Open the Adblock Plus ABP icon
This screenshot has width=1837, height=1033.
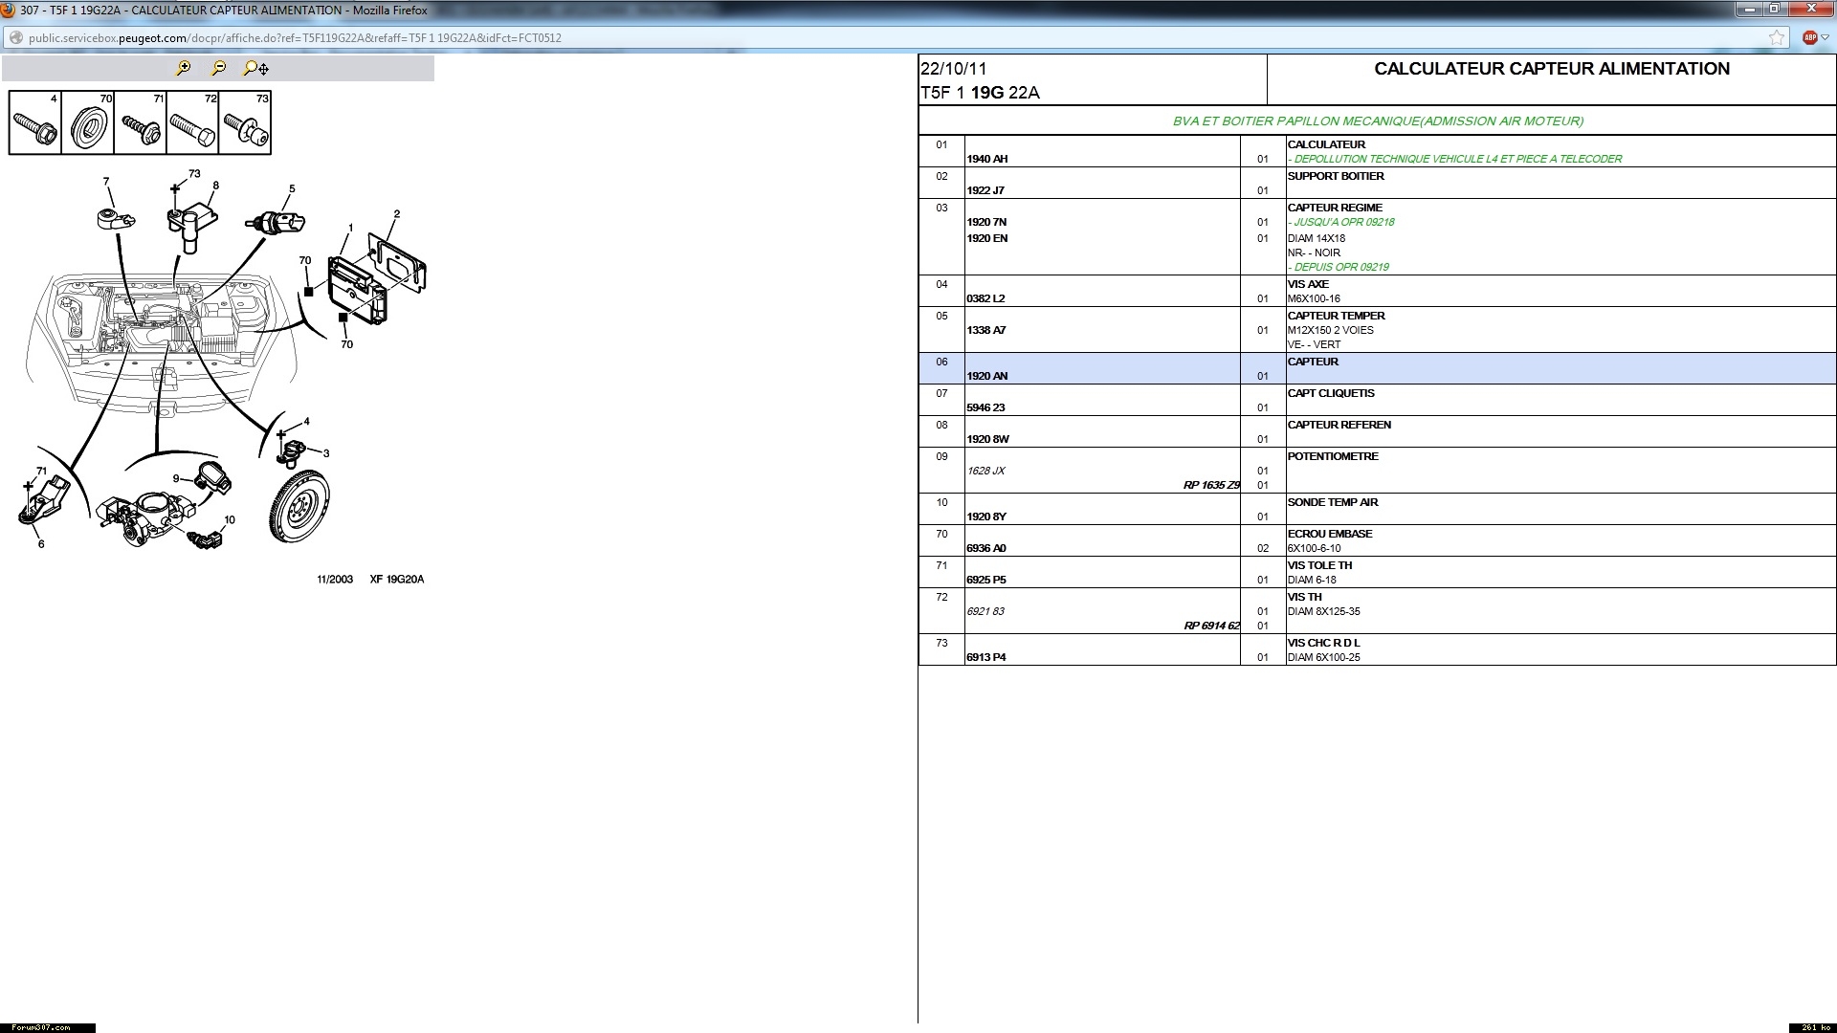[x=1810, y=37]
